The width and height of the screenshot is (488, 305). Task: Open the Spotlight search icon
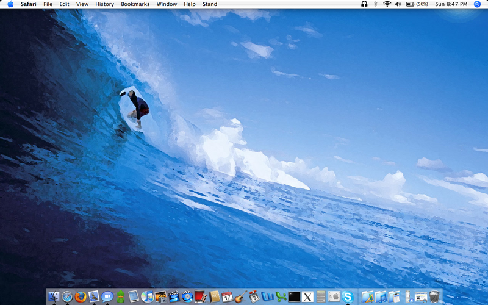[x=477, y=4]
